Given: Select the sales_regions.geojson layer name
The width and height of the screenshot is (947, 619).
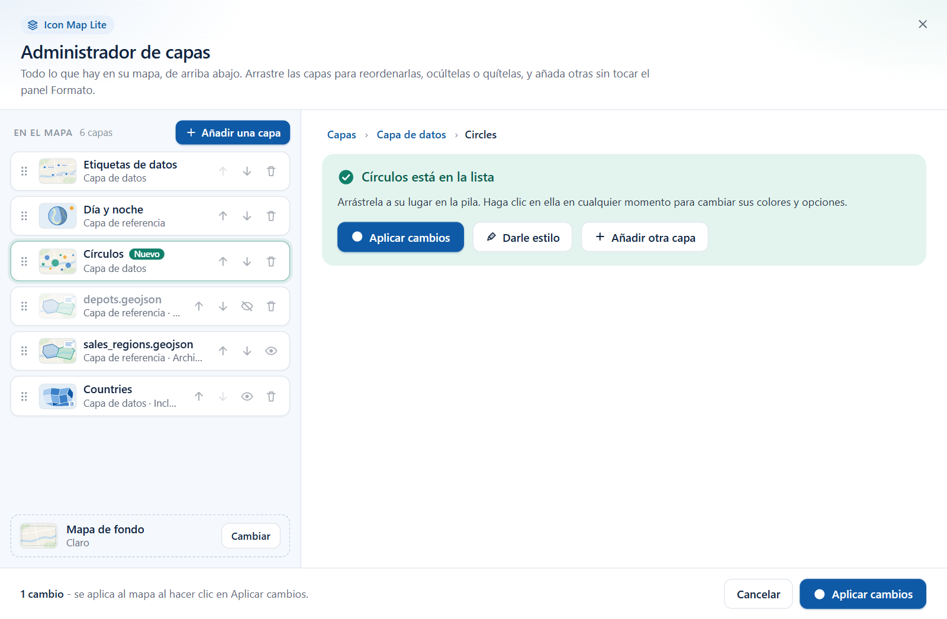Looking at the screenshot, I should click(x=138, y=344).
